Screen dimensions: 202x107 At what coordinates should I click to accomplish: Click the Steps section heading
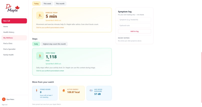35,39
